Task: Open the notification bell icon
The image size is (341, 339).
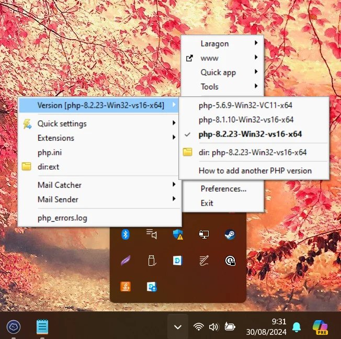Action: point(297,327)
